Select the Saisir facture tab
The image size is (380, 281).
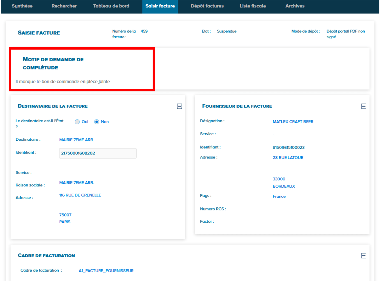tap(160, 6)
